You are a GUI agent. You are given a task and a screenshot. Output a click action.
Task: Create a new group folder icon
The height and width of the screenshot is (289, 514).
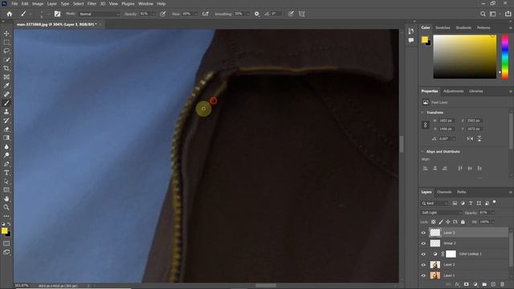484,284
